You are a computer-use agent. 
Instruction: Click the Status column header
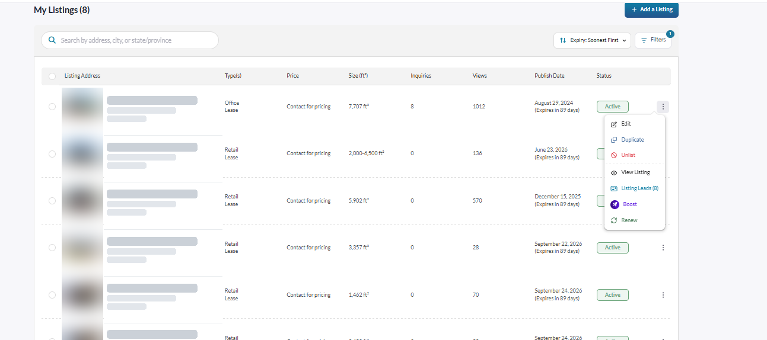click(604, 76)
